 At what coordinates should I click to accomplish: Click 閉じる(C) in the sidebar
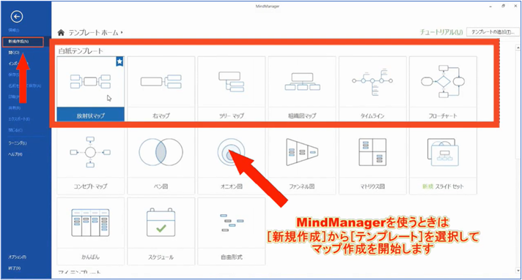point(15,130)
